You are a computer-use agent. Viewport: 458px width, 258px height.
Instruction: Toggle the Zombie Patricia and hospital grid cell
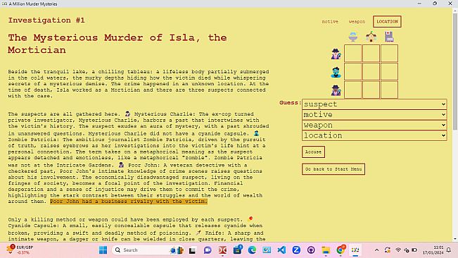tap(389, 71)
